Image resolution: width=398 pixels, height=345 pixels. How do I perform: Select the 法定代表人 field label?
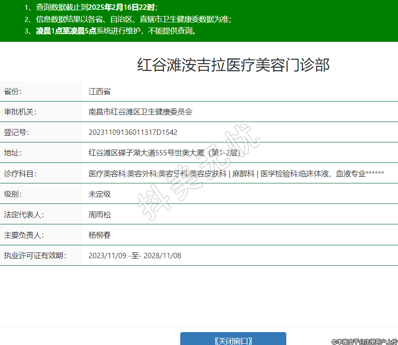[24, 215]
